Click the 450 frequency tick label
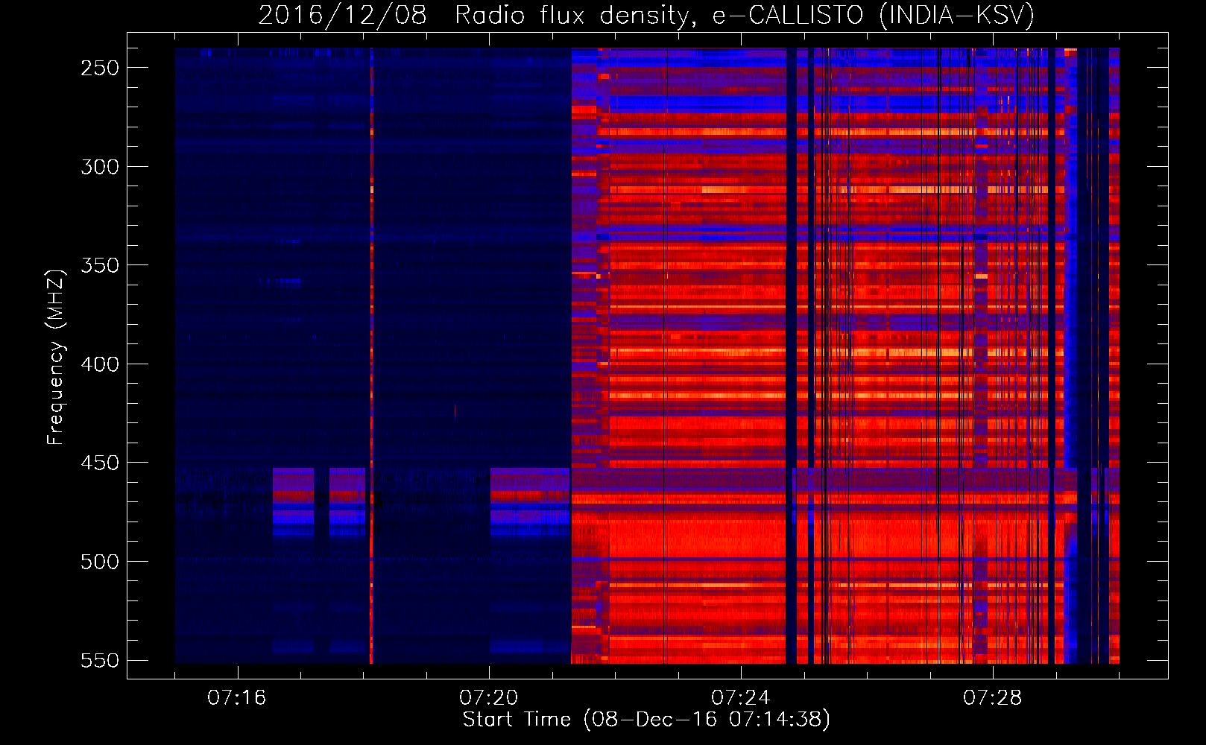This screenshot has width=1206, height=745. coord(100,463)
